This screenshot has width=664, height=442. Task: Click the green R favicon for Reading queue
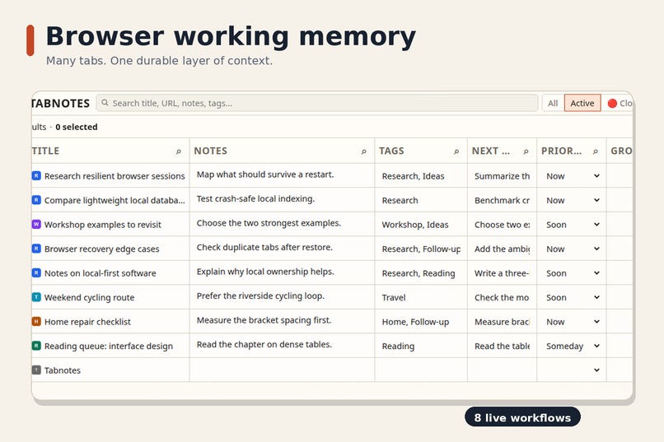36,346
